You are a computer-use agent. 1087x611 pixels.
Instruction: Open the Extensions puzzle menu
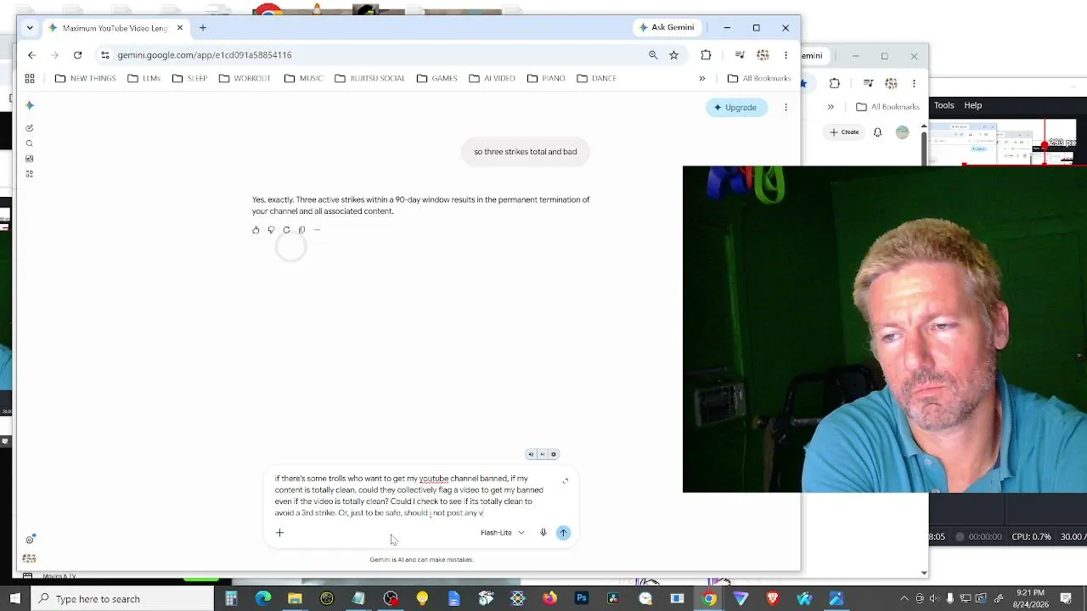706,55
